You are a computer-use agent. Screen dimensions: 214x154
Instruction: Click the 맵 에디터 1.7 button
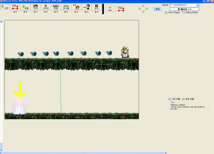click(x=185, y=9)
